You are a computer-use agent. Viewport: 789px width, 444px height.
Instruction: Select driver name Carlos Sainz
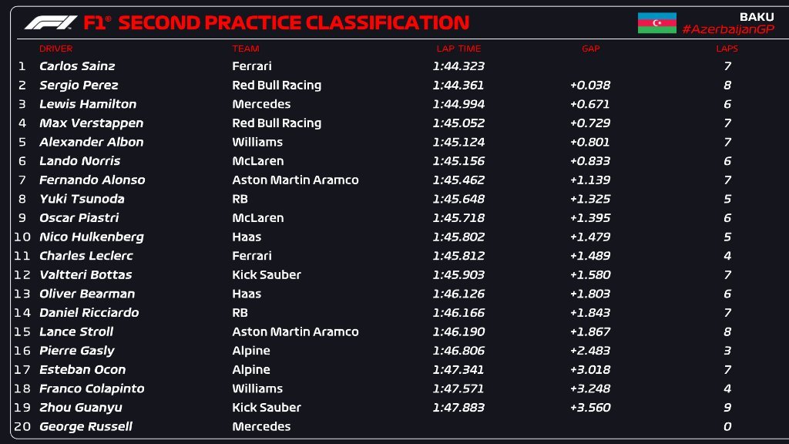pos(77,66)
